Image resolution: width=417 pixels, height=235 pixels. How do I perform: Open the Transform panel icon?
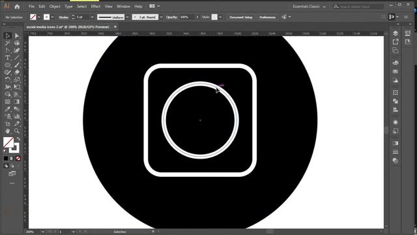395,93
